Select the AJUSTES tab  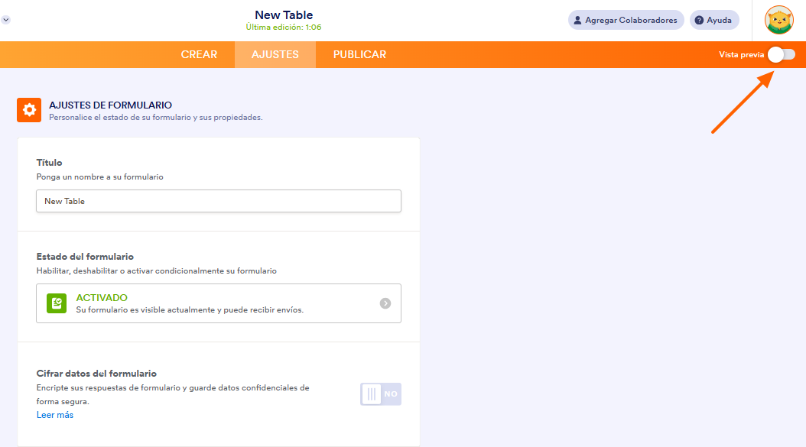pyautogui.click(x=275, y=54)
